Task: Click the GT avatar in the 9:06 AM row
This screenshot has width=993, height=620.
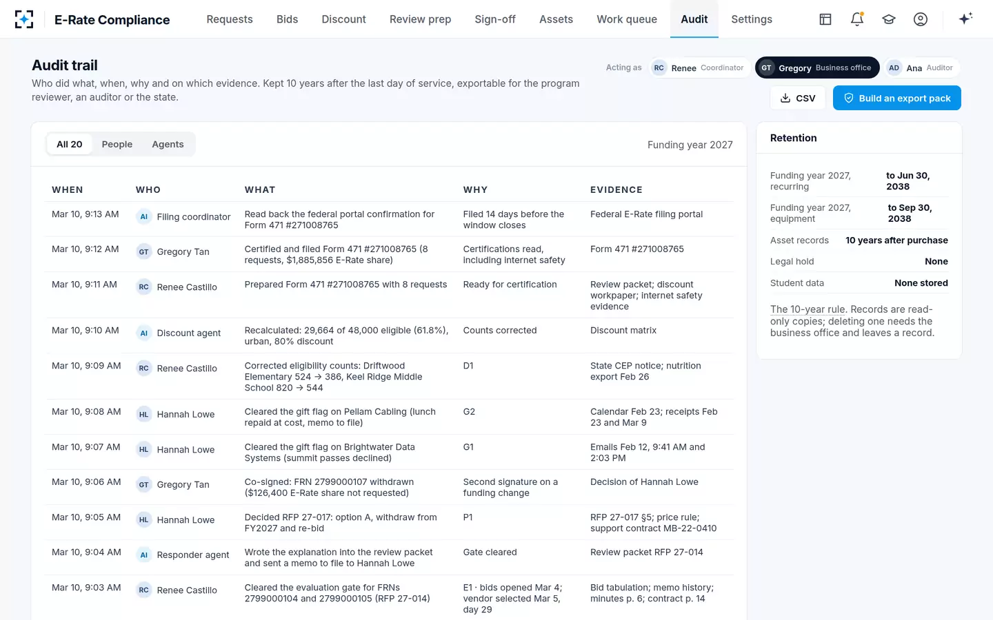Action: [x=143, y=484]
